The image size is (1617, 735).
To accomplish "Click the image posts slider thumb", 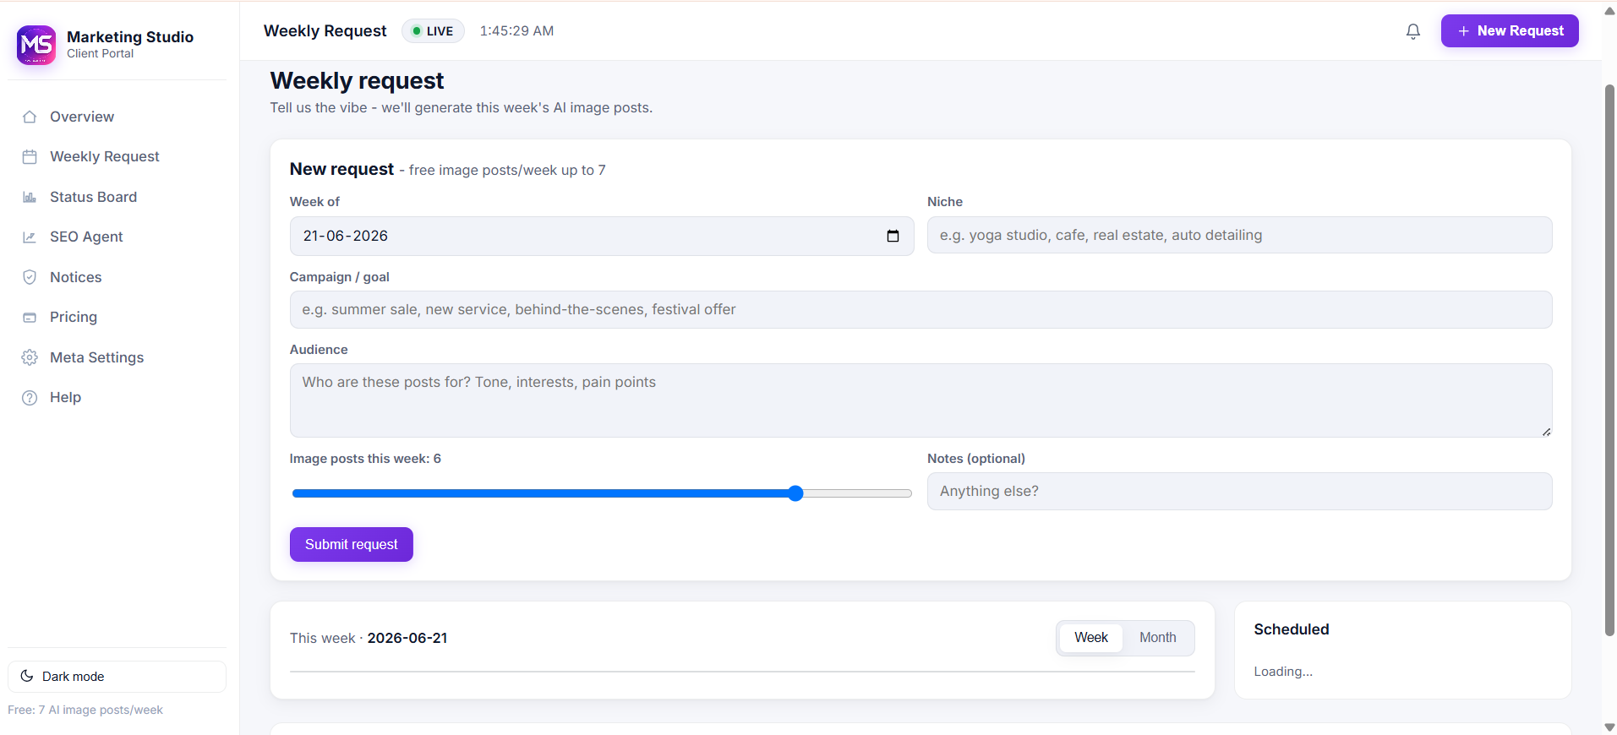I will pos(795,493).
